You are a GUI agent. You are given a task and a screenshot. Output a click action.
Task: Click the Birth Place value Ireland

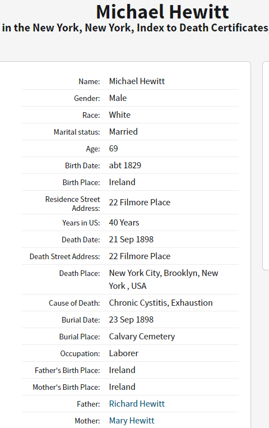(x=122, y=182)
